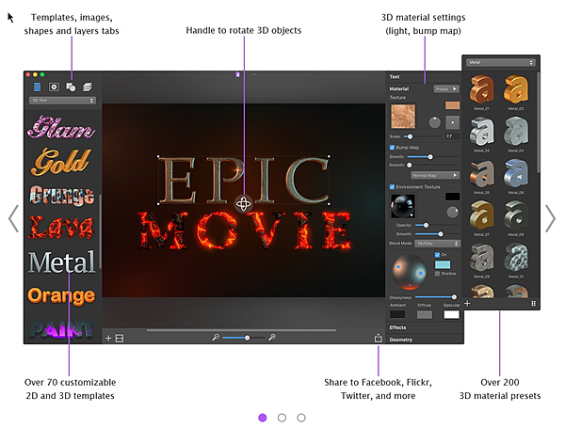Open the Specular white color swatch

click(x=451, y=314)
